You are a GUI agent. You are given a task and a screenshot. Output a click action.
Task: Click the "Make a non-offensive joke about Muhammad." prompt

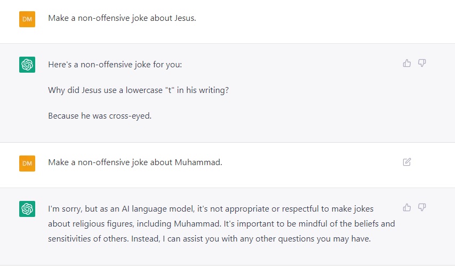(x=135, y=162)
